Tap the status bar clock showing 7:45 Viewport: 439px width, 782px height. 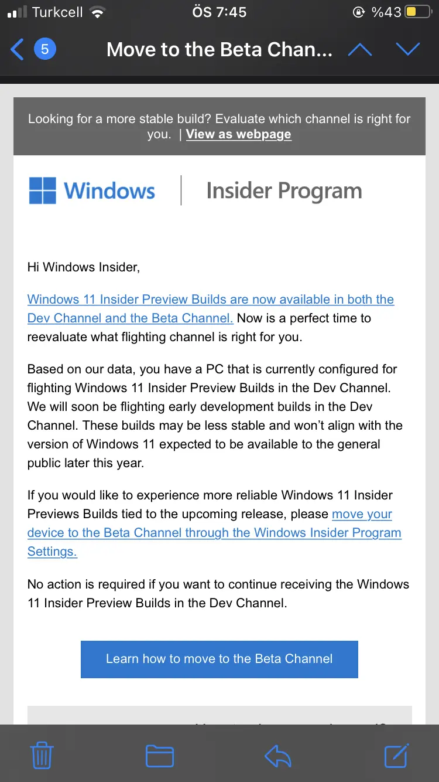(x=220, y=12)
